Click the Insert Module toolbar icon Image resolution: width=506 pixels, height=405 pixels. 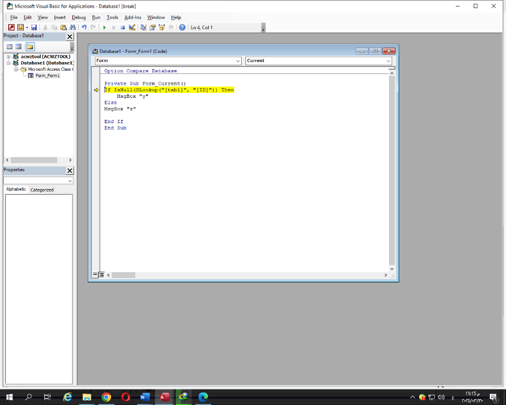(x=20, y=28)
